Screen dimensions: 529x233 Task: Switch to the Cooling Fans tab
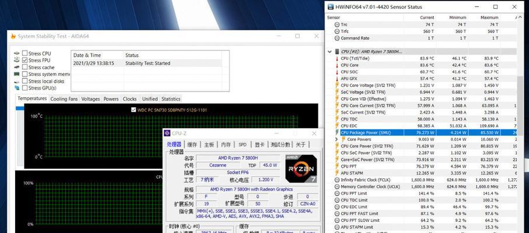64,99
